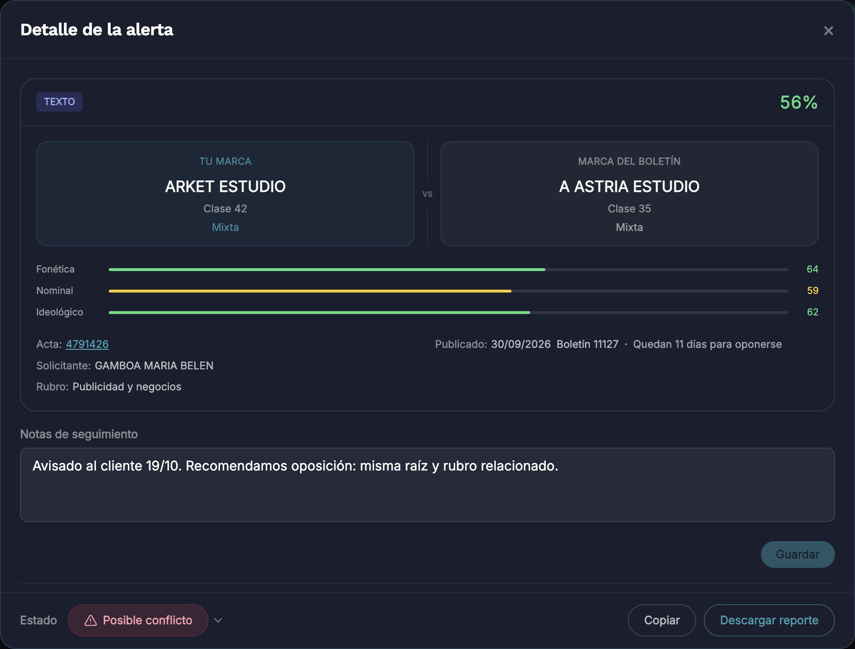Click the Clase 35 label
Screen dimensions: 855x649
click(x=629, y=209)
